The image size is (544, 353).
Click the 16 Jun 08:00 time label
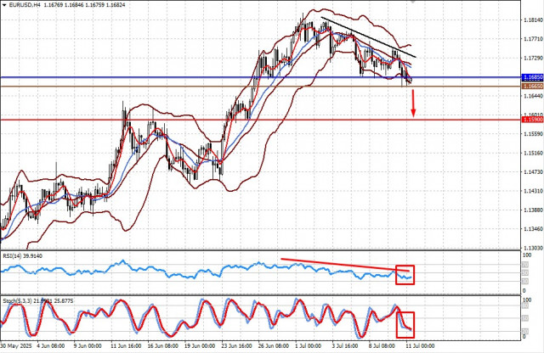click(162, 345)
